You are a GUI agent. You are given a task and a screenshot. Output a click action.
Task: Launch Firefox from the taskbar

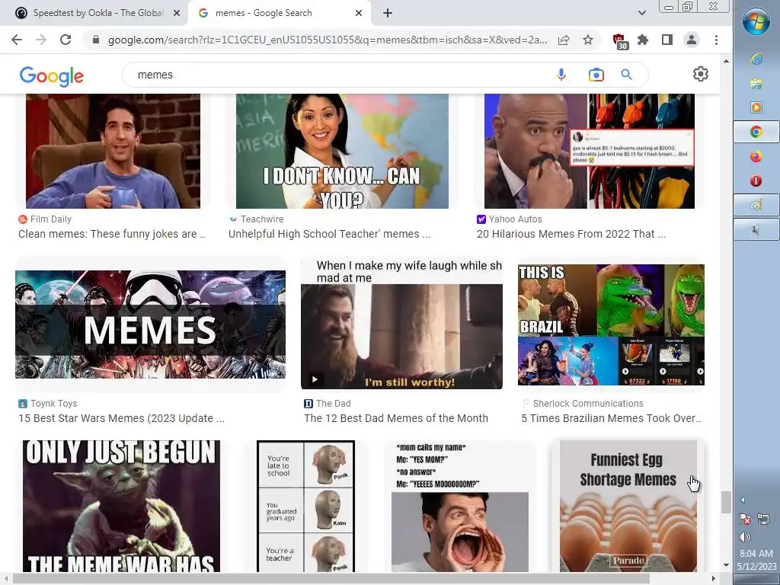(756, 156)
